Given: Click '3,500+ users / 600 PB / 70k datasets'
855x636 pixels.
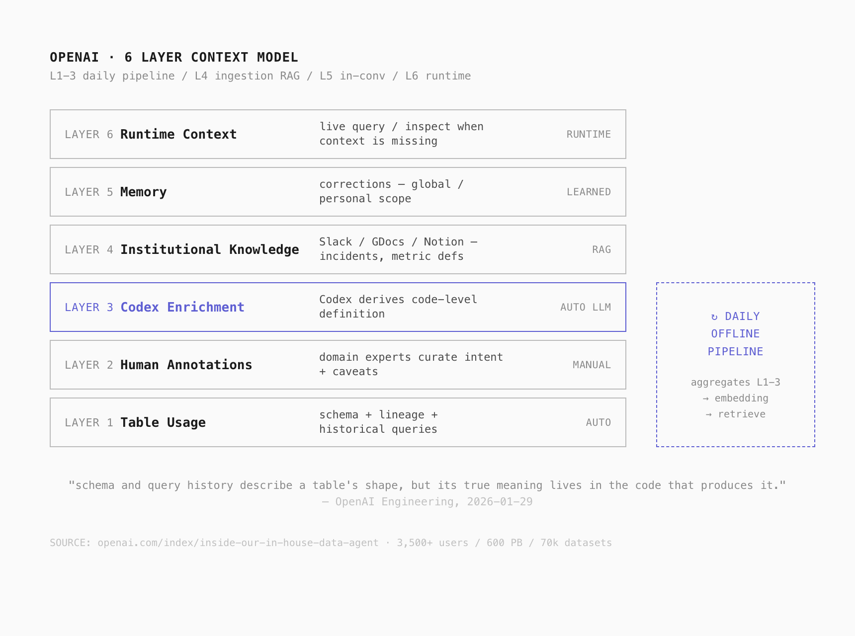Looking at the screenshot, I should pyautogui.click(x=504, y=543).
